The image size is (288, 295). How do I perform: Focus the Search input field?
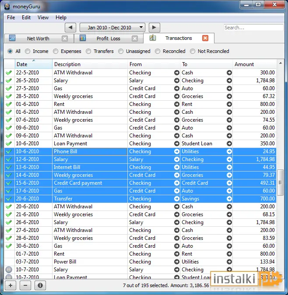coord(253,28)
